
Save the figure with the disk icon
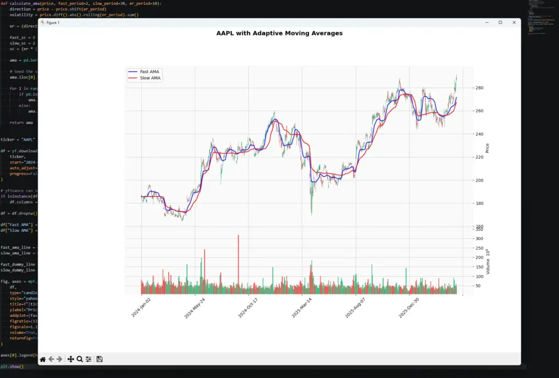[x=99, y=359]
